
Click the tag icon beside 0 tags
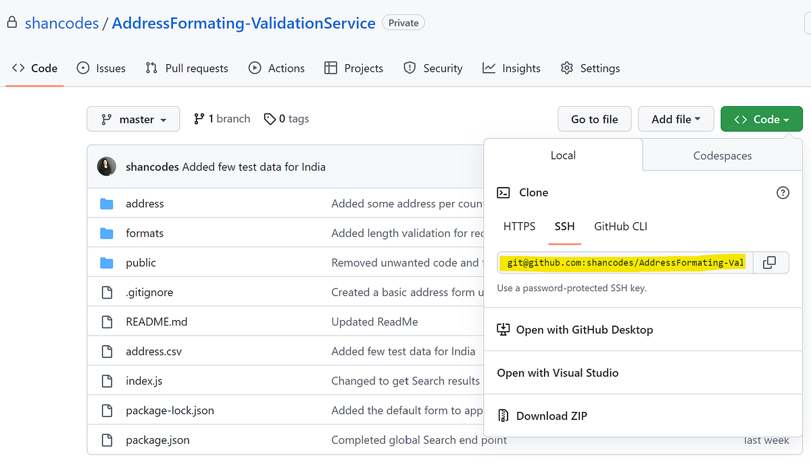270,119
